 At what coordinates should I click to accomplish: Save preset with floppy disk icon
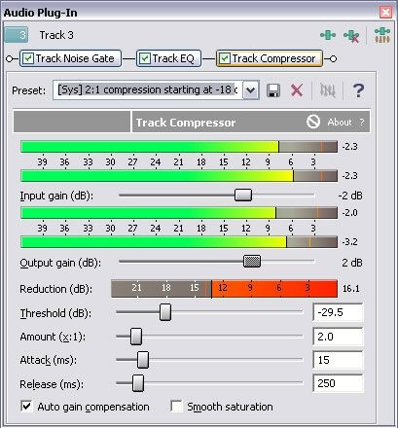click(x=273, y=90)
